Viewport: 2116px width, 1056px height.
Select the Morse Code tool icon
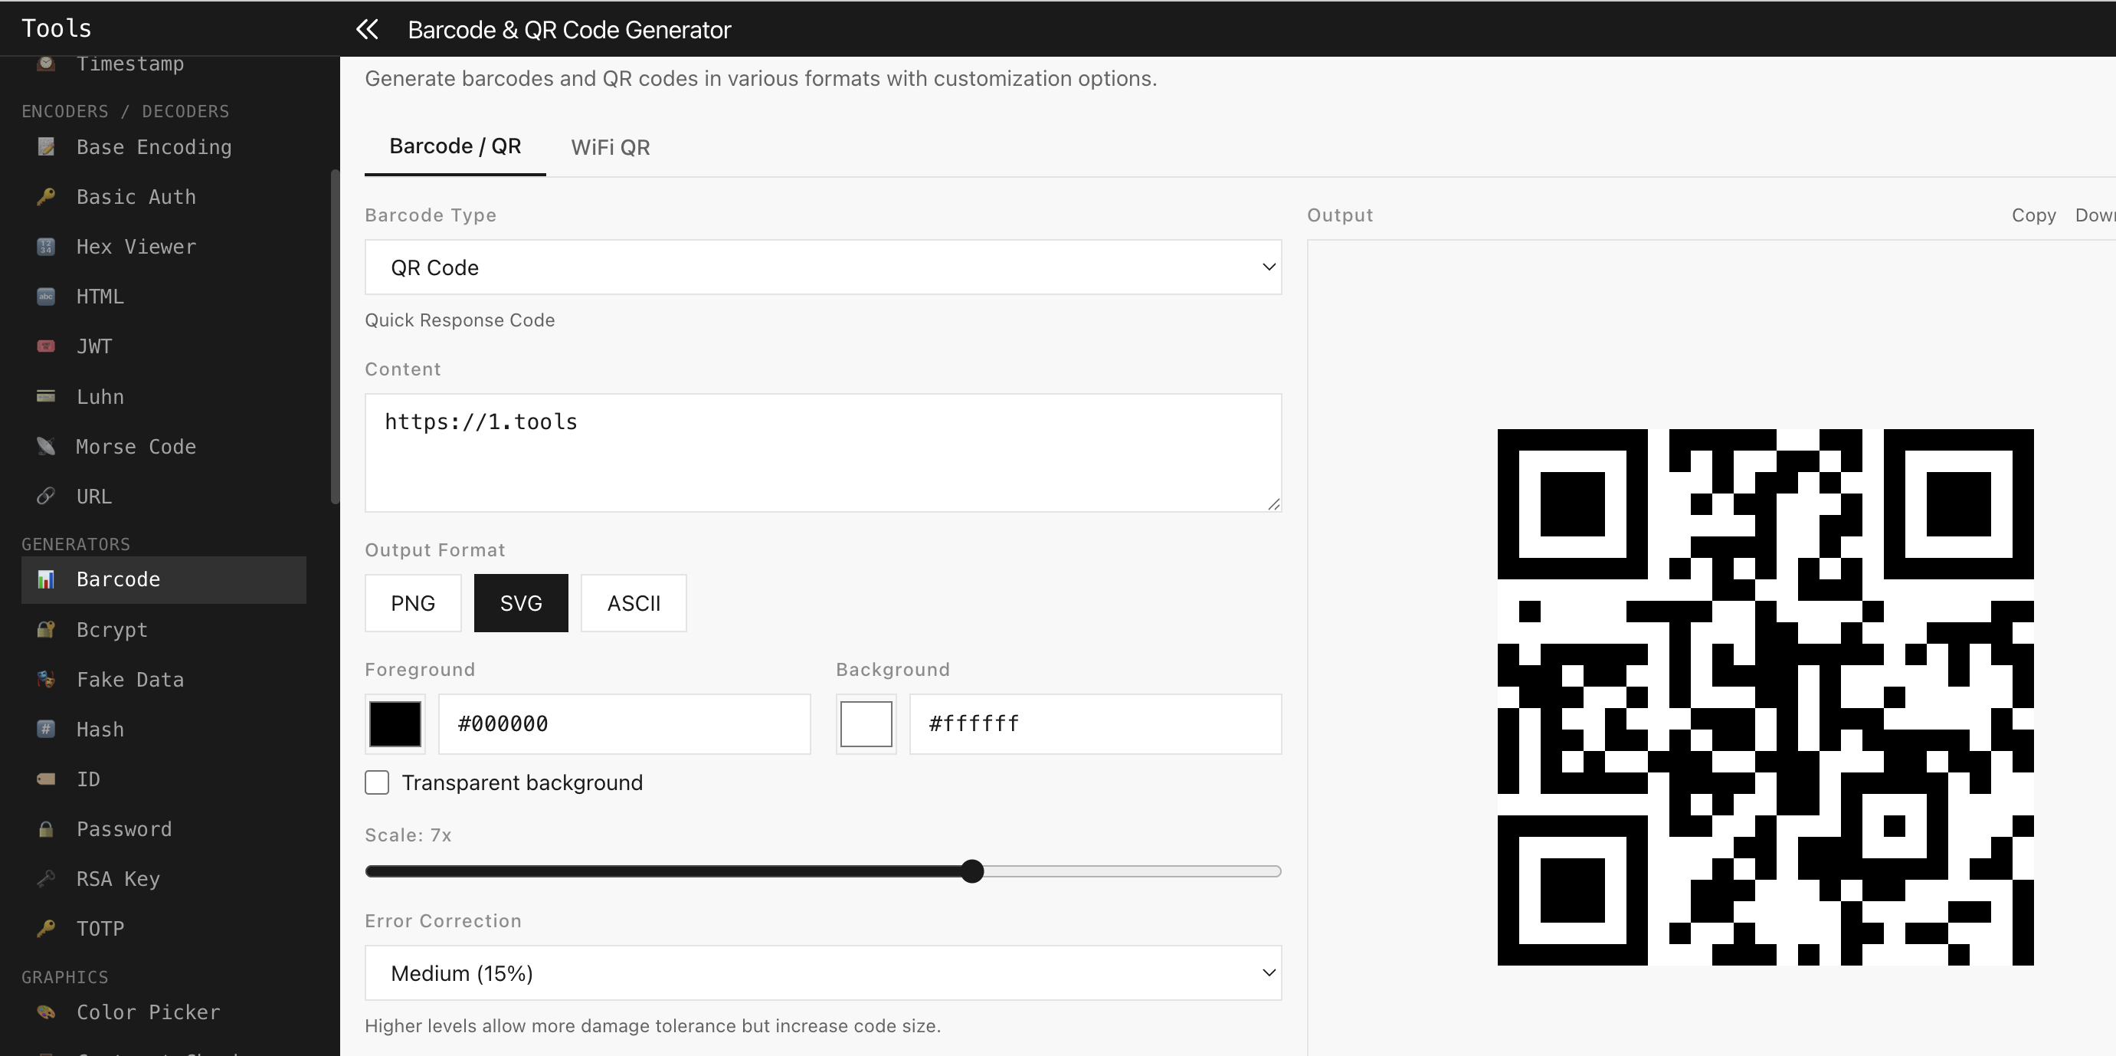click(x=46, y=446)
